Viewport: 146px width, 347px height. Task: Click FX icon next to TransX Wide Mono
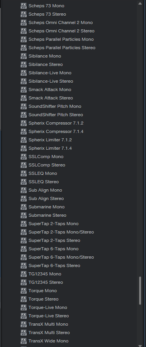click(x=24, y=341)
